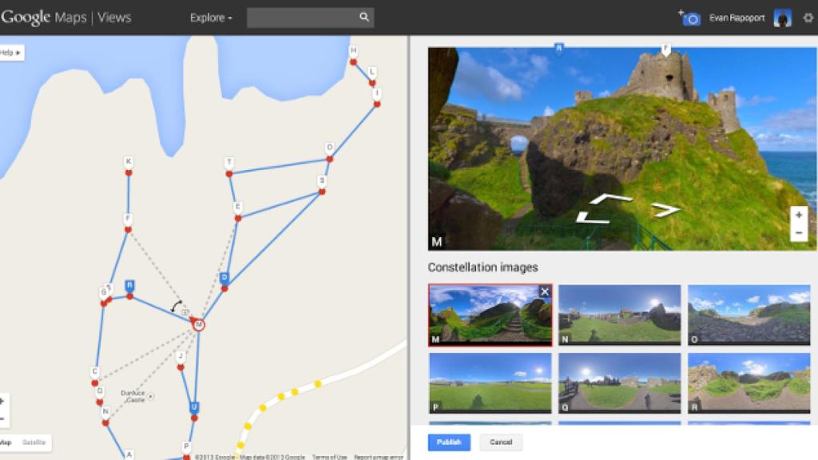Switch the map to Map view
Image resolution: width=818 pixels, height=460 pixels.
(7, 442)
